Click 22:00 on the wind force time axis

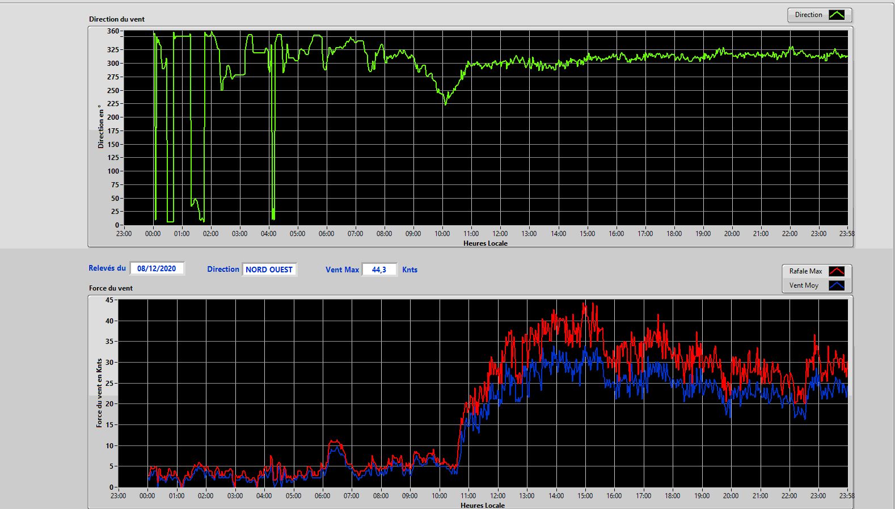tap(790, 496)
